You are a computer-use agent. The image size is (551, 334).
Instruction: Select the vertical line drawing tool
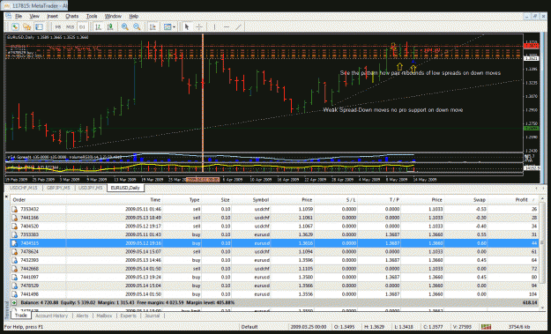214,26
